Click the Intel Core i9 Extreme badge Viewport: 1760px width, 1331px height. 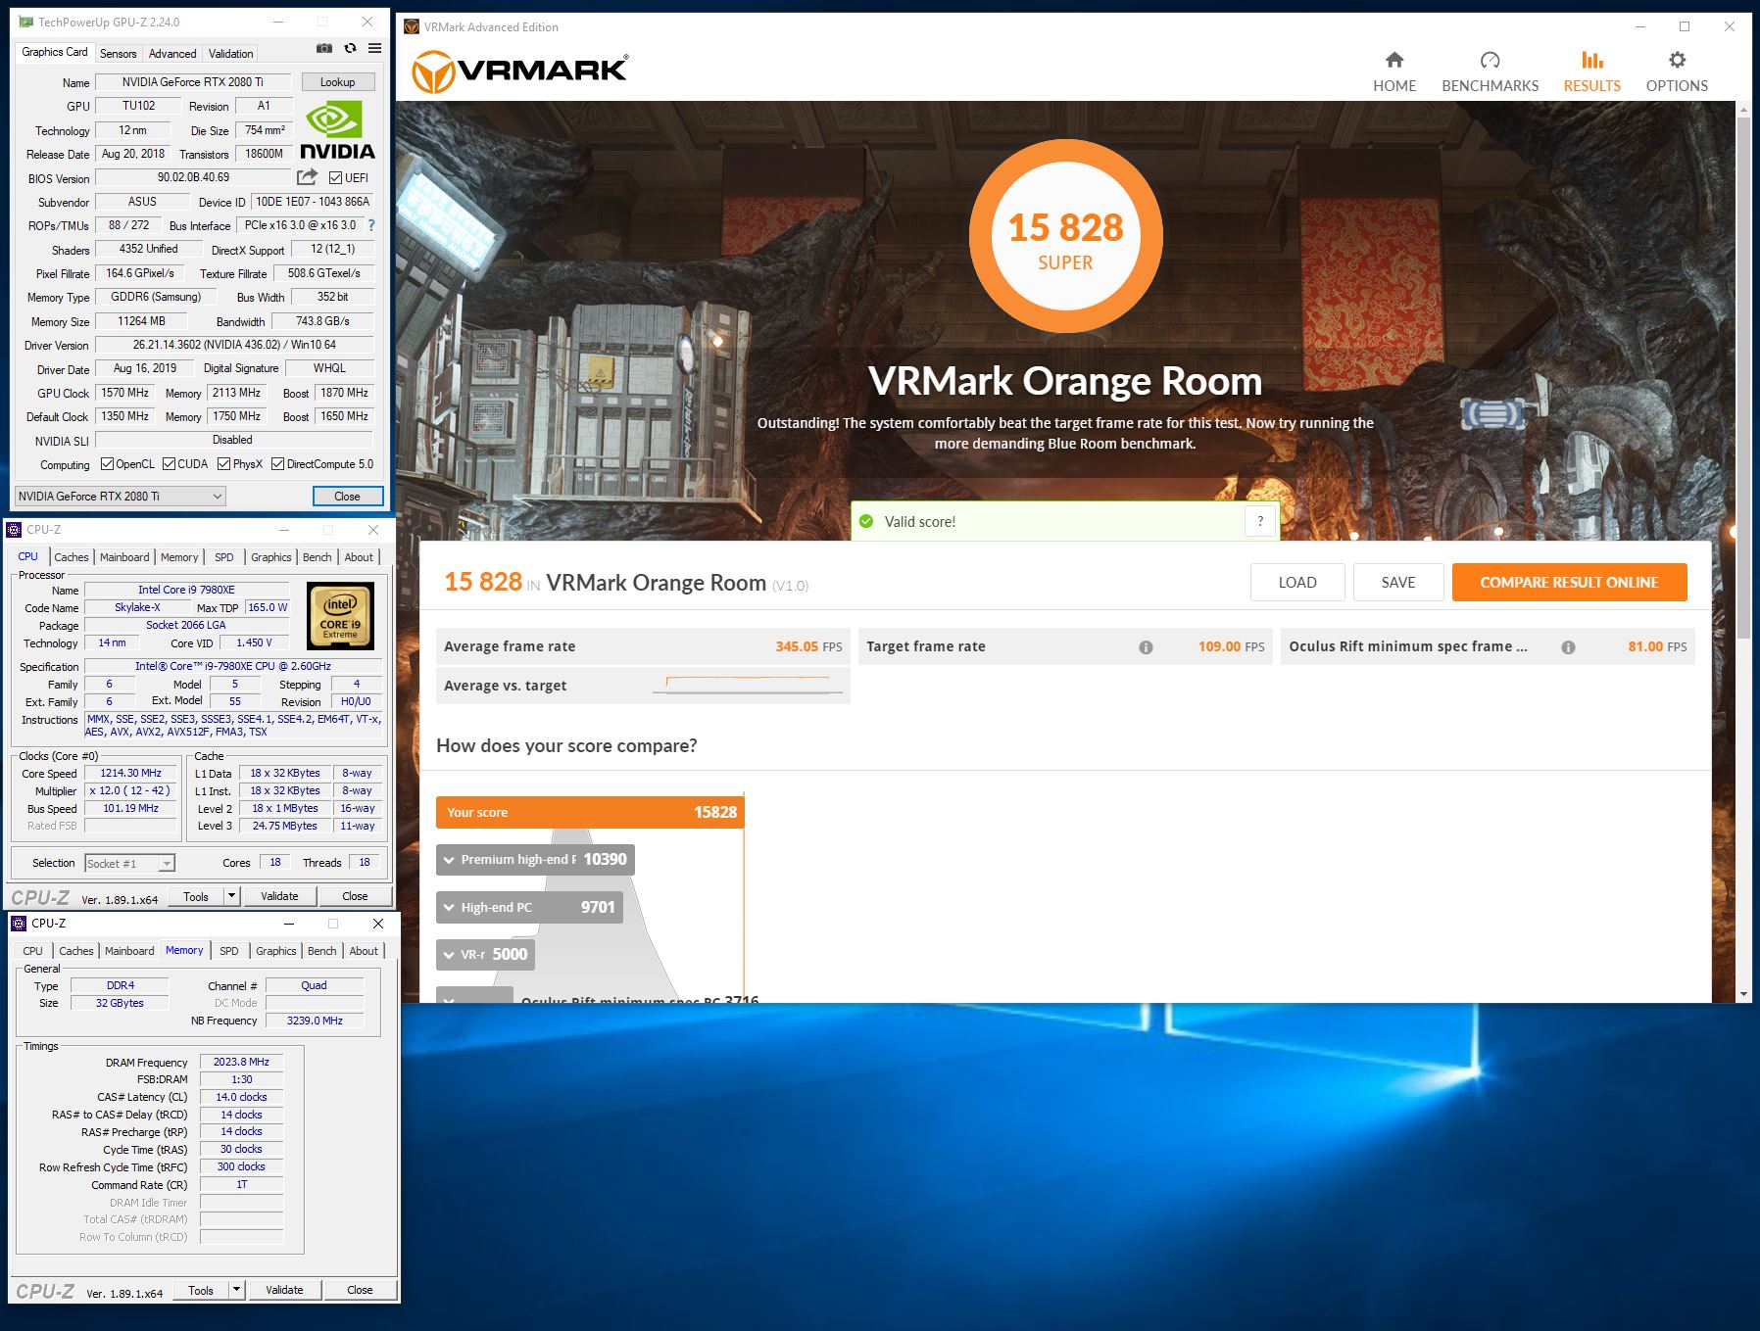340,616
